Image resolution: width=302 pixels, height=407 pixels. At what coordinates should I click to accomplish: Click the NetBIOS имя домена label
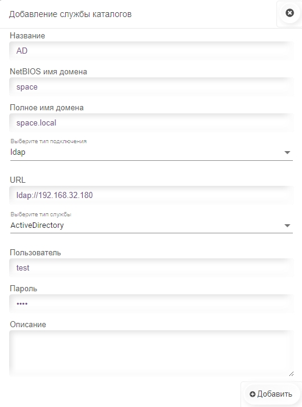tap(48, 72)
